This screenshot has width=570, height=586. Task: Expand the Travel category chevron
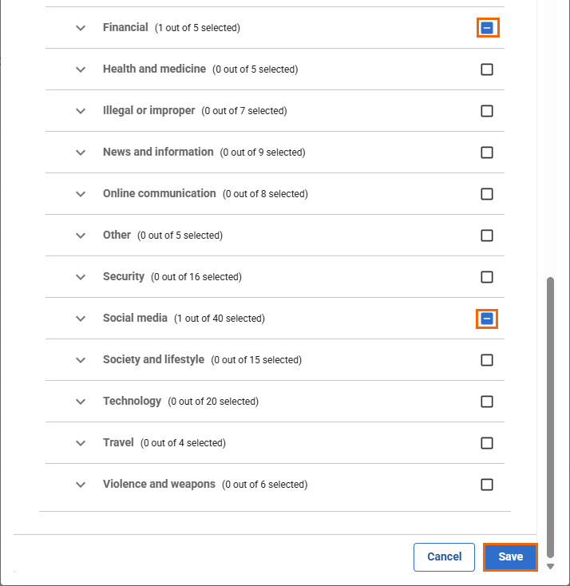coord(80,443)
